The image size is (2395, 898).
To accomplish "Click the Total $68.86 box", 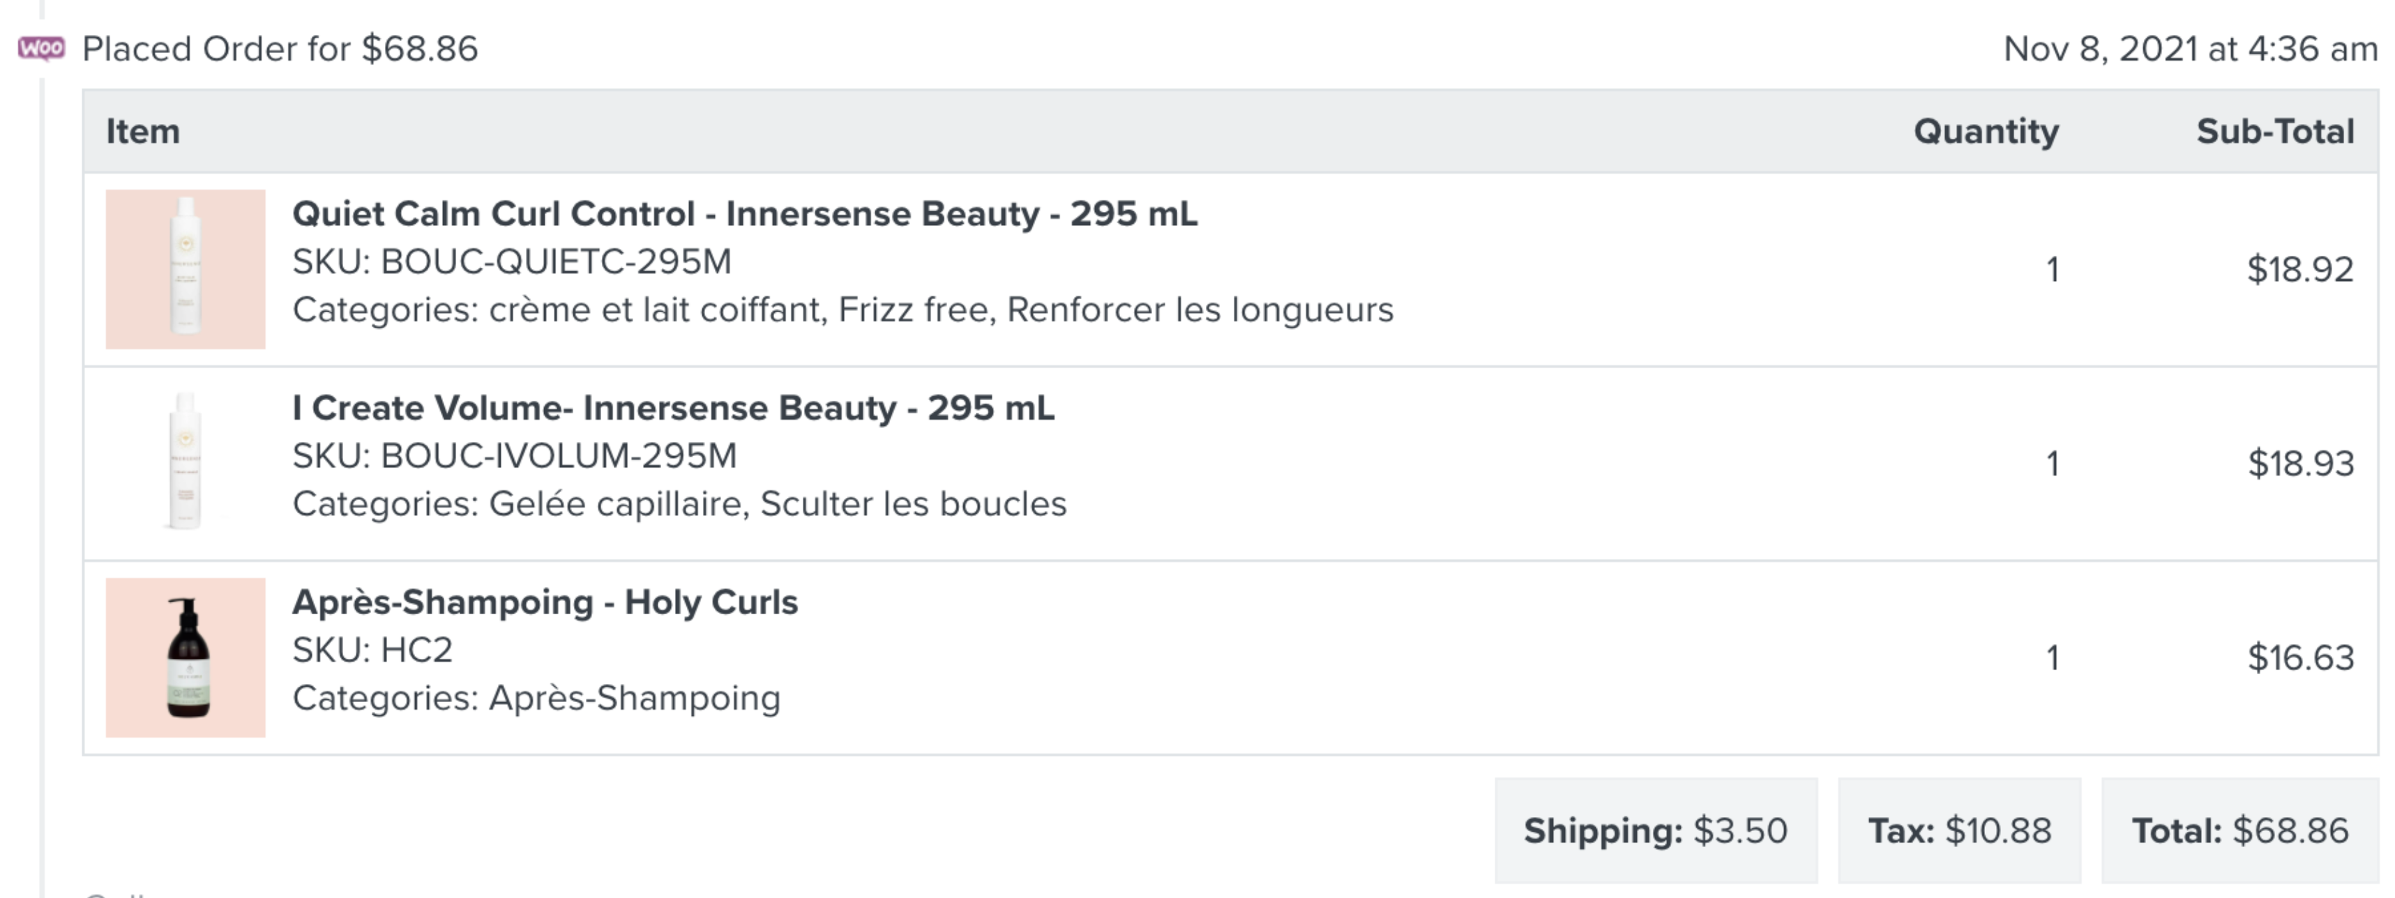I will tap(2241, 831).
